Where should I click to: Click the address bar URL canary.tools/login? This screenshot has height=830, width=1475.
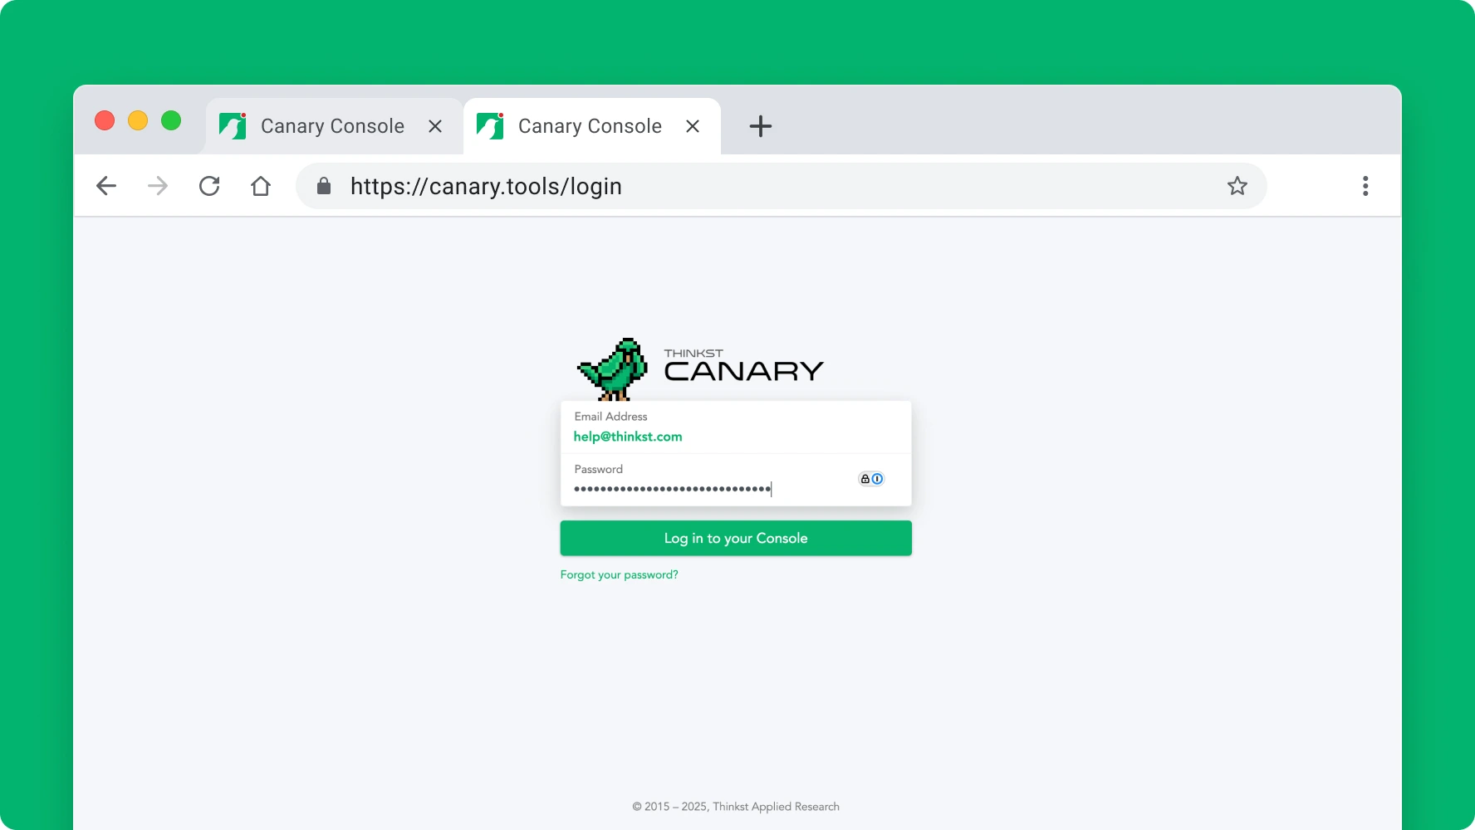[486, 186]
